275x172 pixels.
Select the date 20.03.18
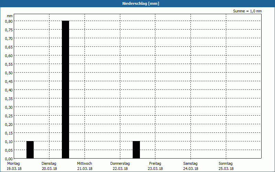click(x=49, y=169)
